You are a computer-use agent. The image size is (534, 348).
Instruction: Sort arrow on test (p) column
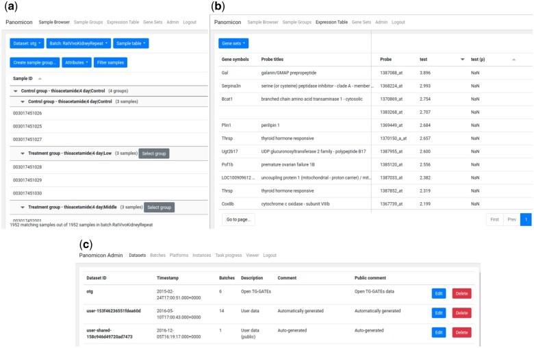pyautogui.click(x=513, y=60)
